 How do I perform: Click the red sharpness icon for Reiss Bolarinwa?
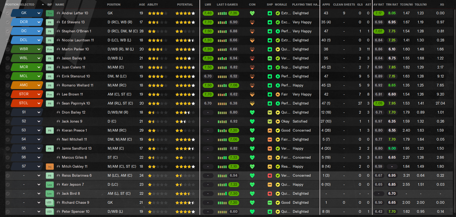[x=270, y=176]
